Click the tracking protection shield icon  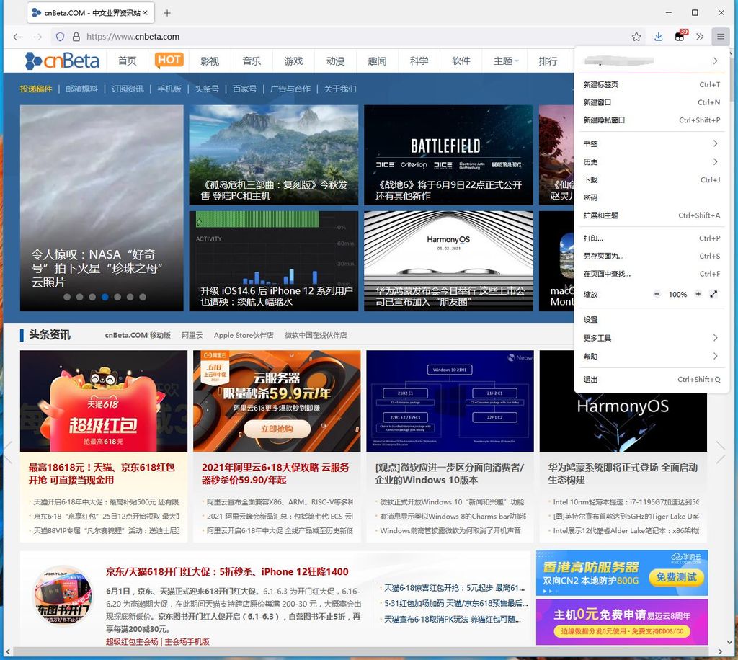[x=61, y=37]
